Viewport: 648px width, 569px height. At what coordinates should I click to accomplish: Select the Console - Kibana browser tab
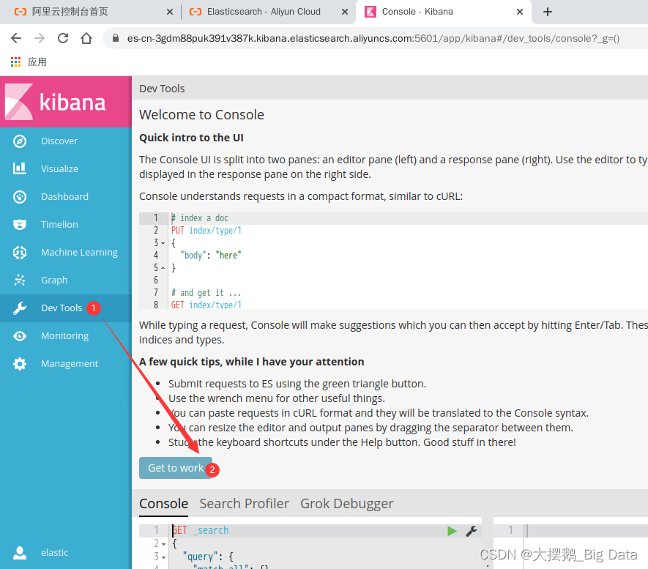pos(442,12)
